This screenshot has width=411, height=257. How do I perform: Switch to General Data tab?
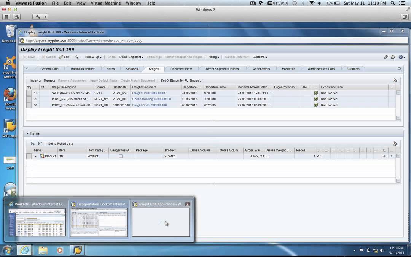click(49, 69)
